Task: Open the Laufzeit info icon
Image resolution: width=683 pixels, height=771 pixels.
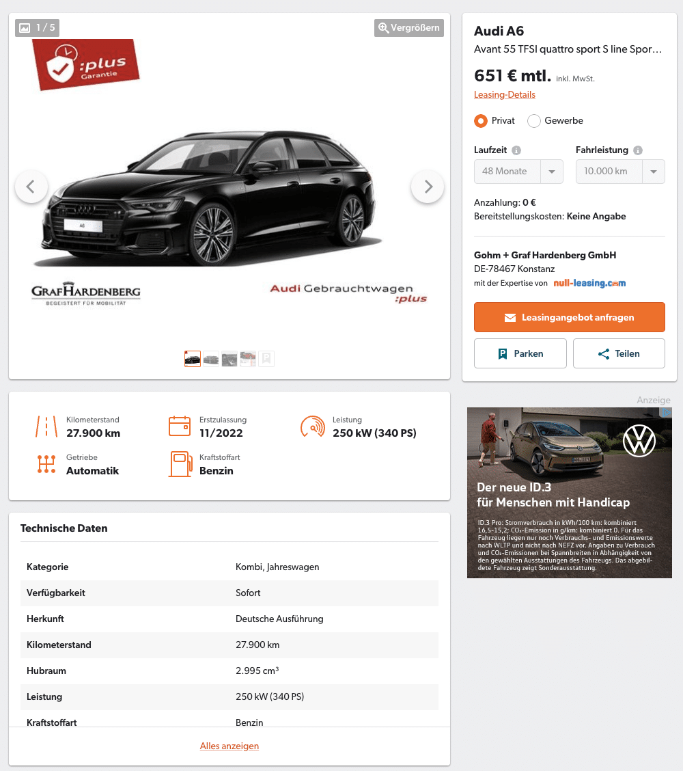Action: 516,150
